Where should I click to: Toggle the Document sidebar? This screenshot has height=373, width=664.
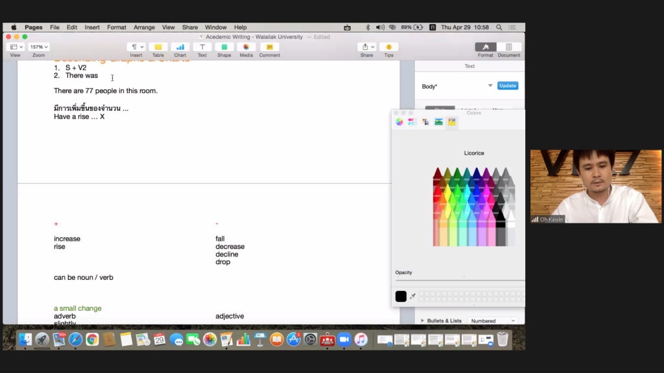point(509,47)
